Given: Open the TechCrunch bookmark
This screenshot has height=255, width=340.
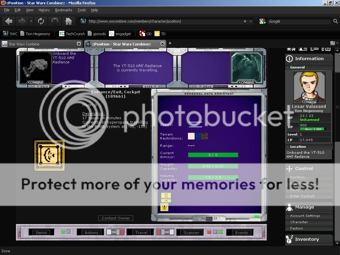Looking at the screenshot, I should point(72,34).
